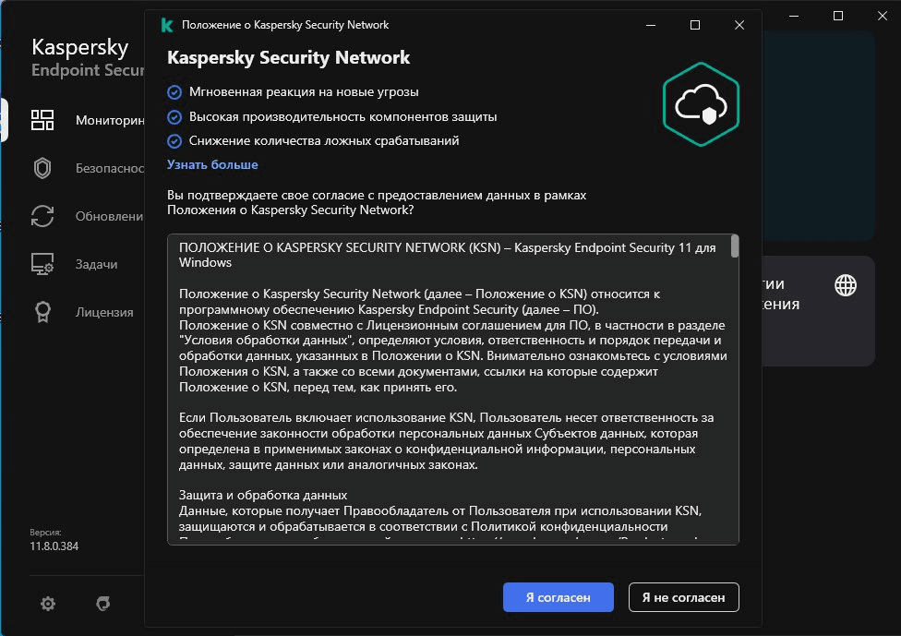The image size is (901, 636).
Task: Select the Лицензия menu item
Action: click(104, 312)
